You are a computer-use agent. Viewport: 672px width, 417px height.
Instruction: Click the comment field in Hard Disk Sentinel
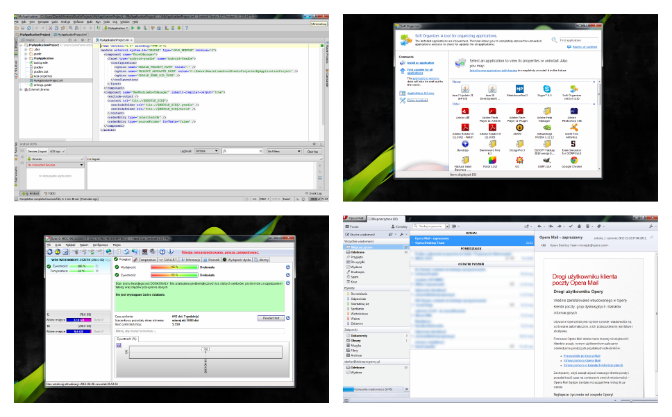pos(200,331)
